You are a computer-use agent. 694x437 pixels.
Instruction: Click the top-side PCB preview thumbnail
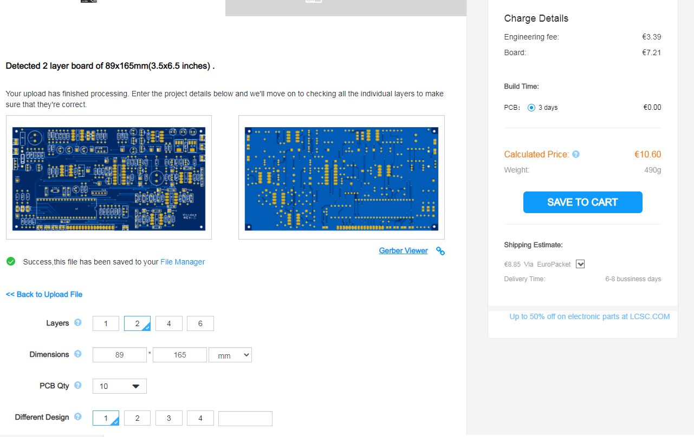109,177
